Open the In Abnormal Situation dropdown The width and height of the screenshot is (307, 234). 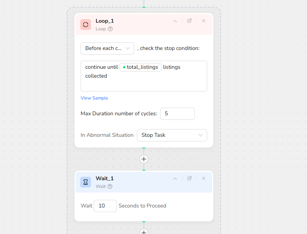click(172, 135)
